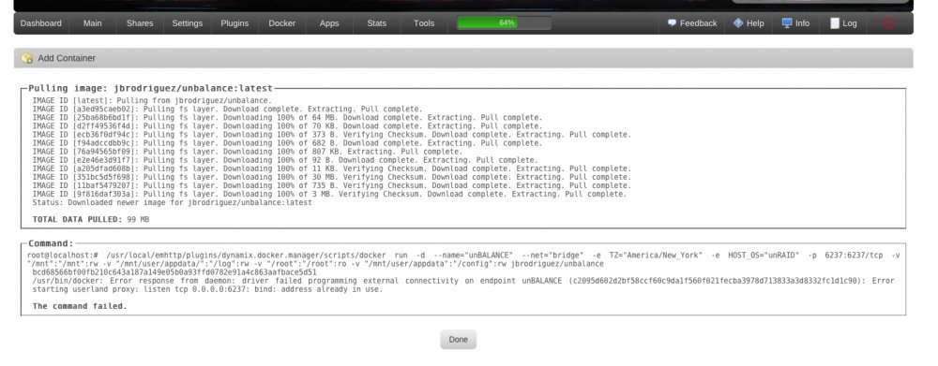This screenshot has width=938, height=366.
Task: Click the Add Container icon
Action: click(27, 58)
